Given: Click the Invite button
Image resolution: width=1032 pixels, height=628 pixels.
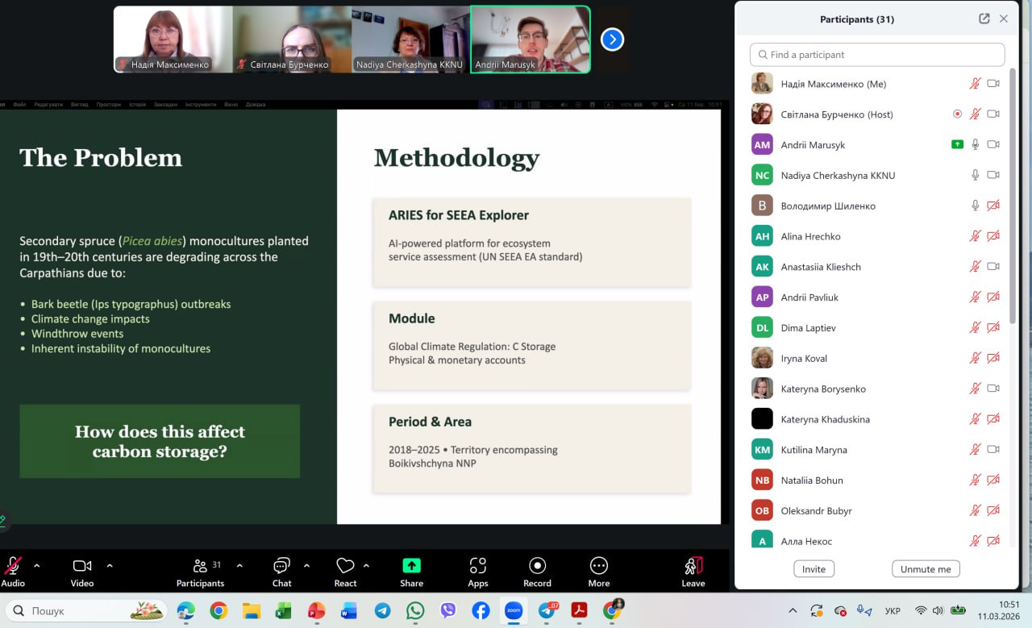Looking at the screenshot, I should (x=814, y=569).
